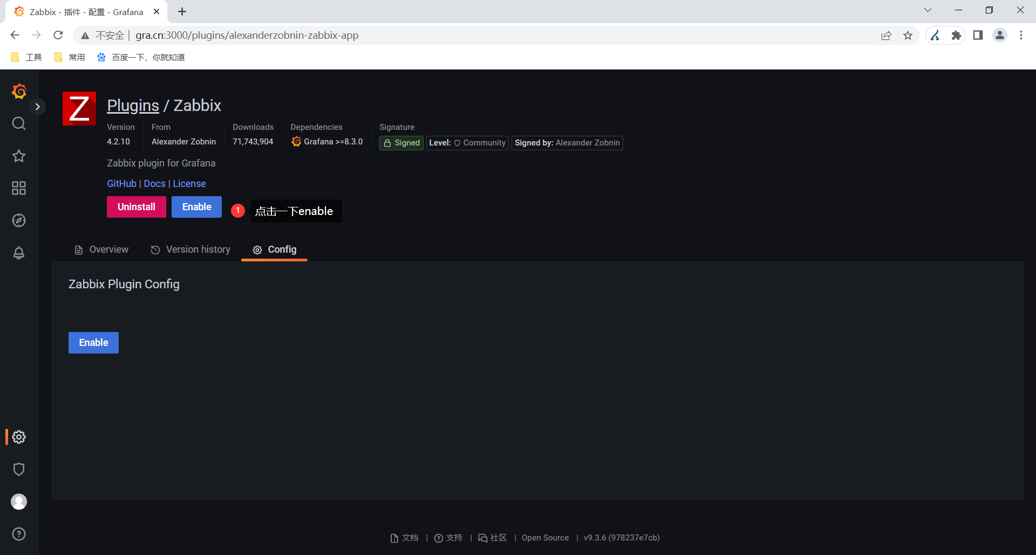Go back to the Plugins list link
The height and width of the screenshot is (555, 1036).
(133, 106)
